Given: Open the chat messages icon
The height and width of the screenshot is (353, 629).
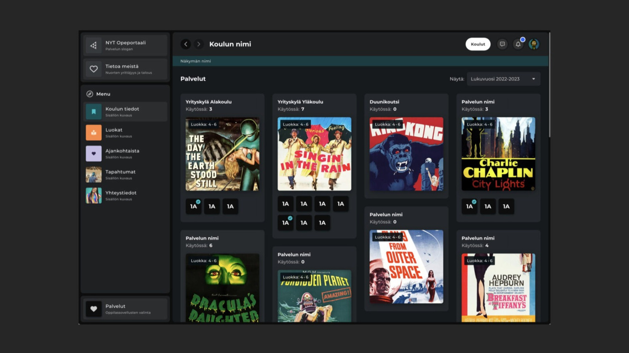Looking at the screenshot, I should coord(502,44).
